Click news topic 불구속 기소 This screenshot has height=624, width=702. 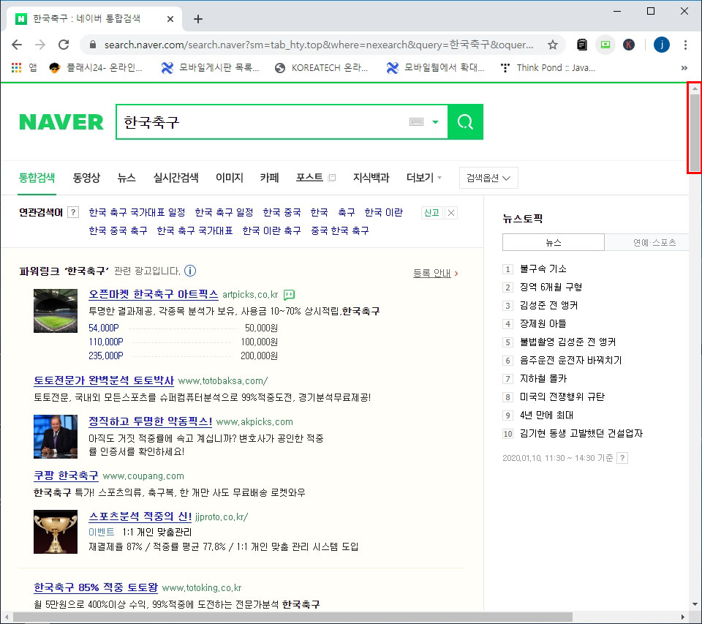(543, 268)
